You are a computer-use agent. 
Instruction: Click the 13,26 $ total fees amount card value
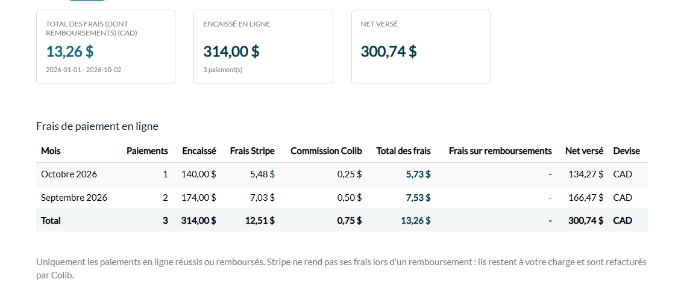(70, 51)
